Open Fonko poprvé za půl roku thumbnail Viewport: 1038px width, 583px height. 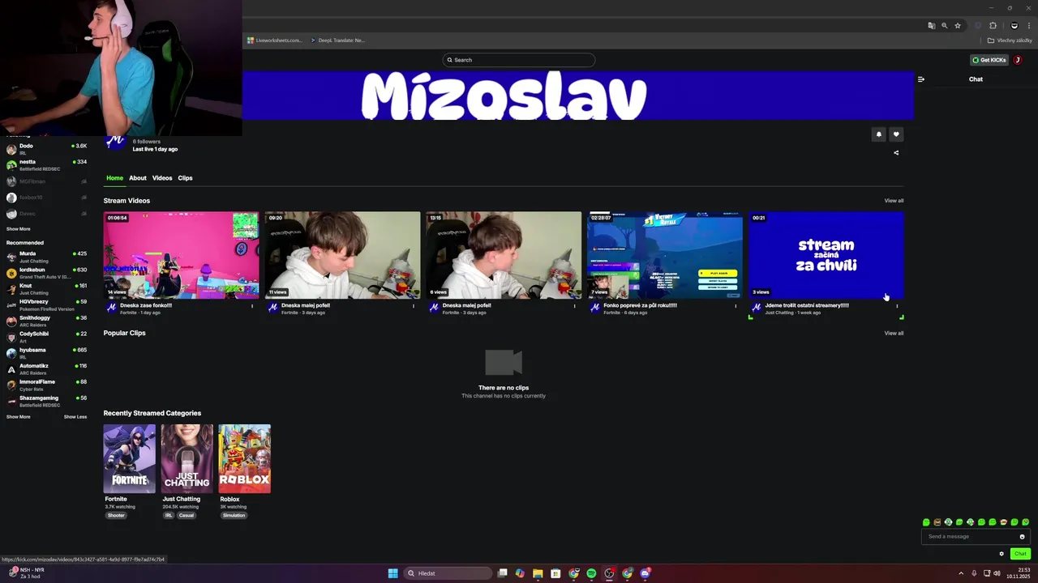665,255
